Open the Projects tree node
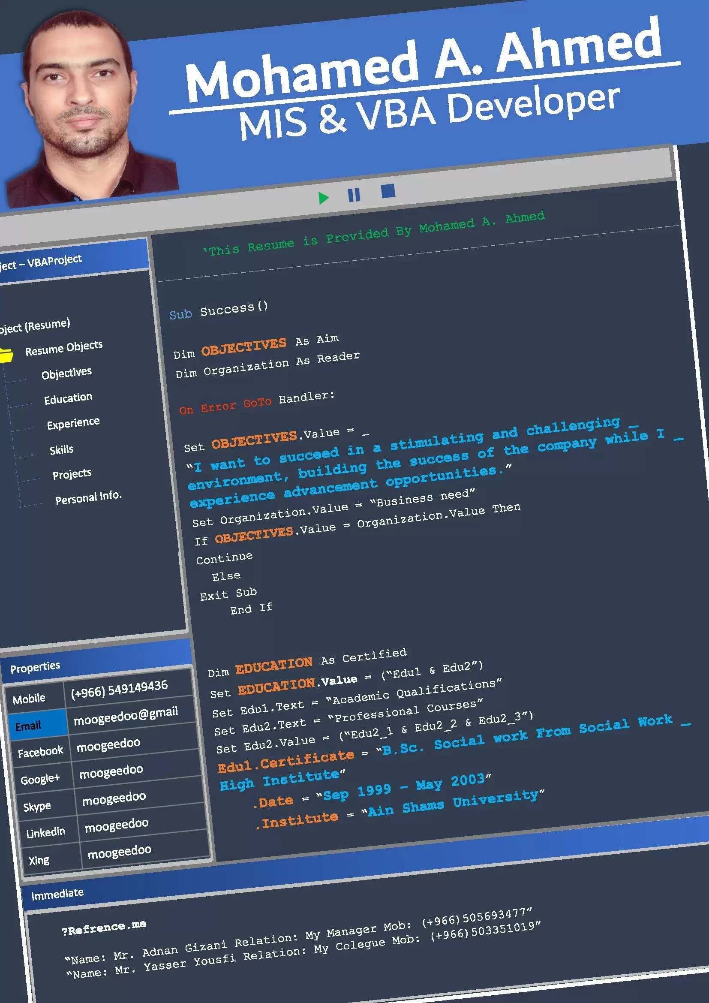 coord(72,474)
